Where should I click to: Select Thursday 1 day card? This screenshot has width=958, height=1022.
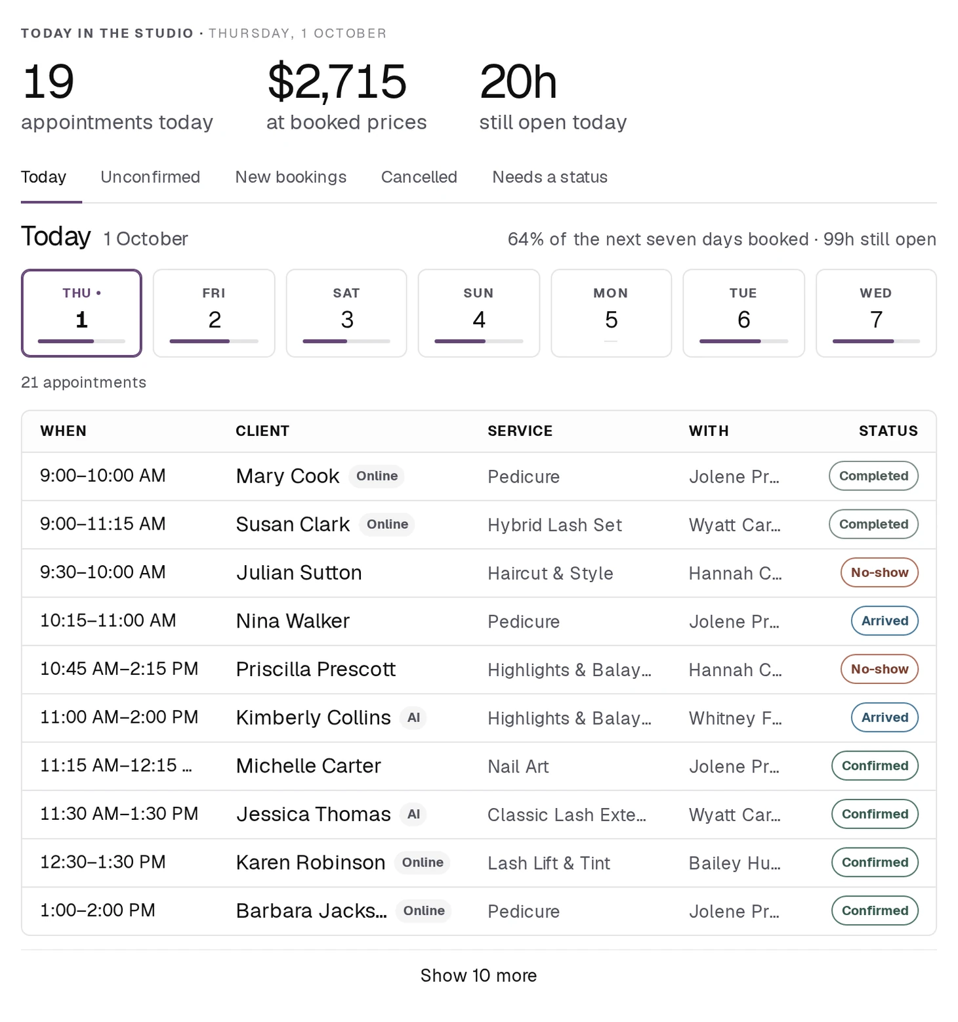point(81,313)
